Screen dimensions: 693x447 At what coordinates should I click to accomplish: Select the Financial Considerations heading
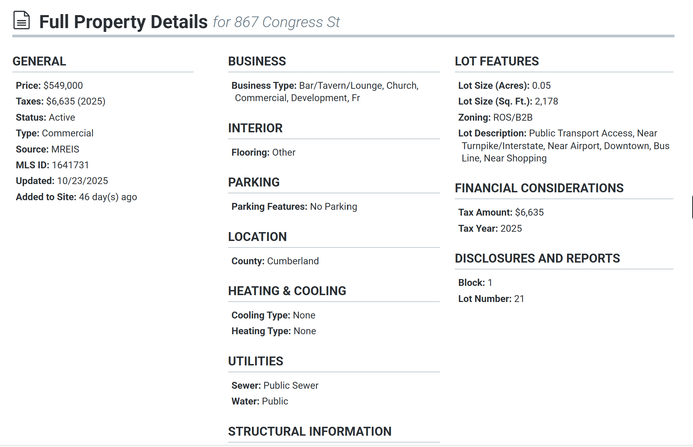(539, 188)
